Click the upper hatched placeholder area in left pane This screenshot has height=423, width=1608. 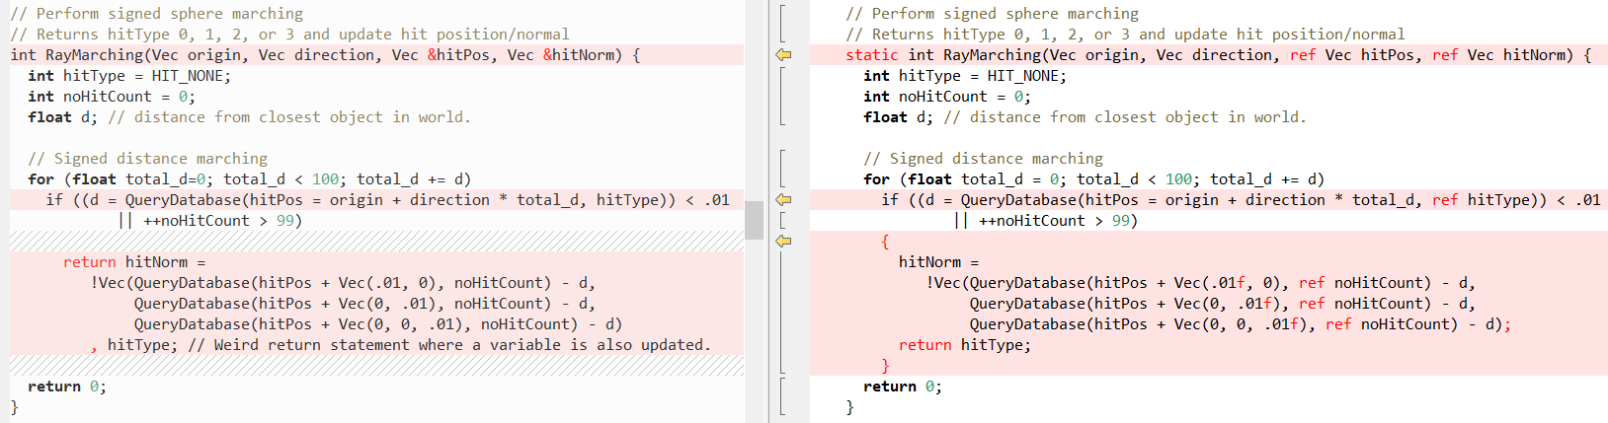(375, 241)
